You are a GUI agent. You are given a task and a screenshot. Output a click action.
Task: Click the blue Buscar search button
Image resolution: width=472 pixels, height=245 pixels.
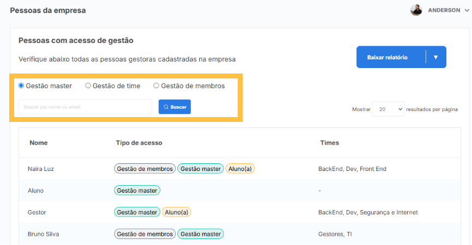pos(175,107)
